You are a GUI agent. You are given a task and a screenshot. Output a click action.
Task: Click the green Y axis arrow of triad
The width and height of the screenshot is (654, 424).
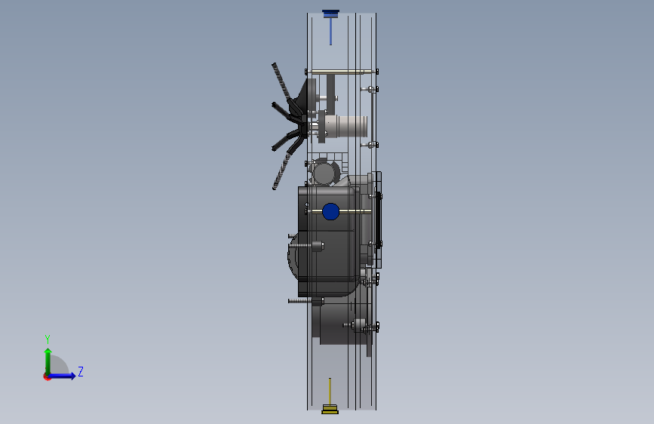tap(48, 361)
